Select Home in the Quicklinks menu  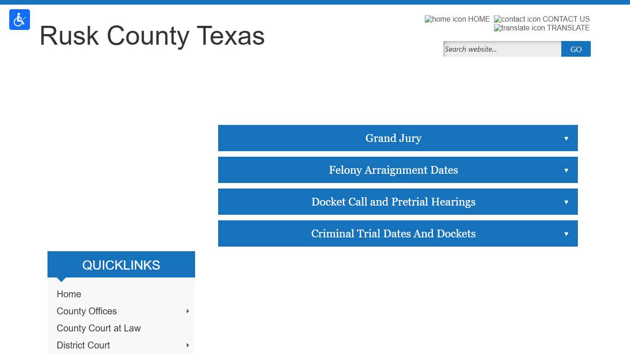[x=69, y=294]
